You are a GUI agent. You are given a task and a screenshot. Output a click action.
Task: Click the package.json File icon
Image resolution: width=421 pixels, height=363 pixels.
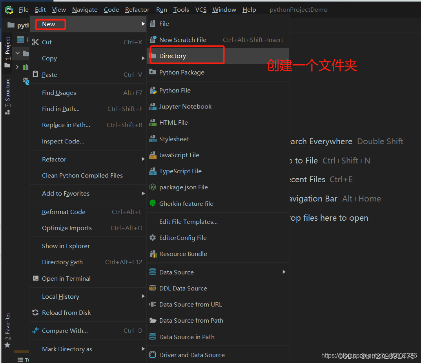(x=153, y=187)
